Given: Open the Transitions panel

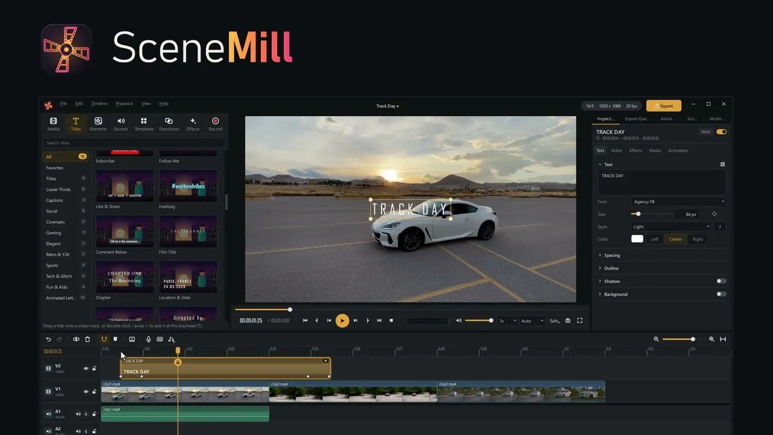Looking at the screenshot, I should tap(169, 124).
